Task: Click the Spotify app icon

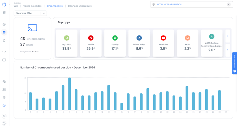Action: (x=115, y=38)
